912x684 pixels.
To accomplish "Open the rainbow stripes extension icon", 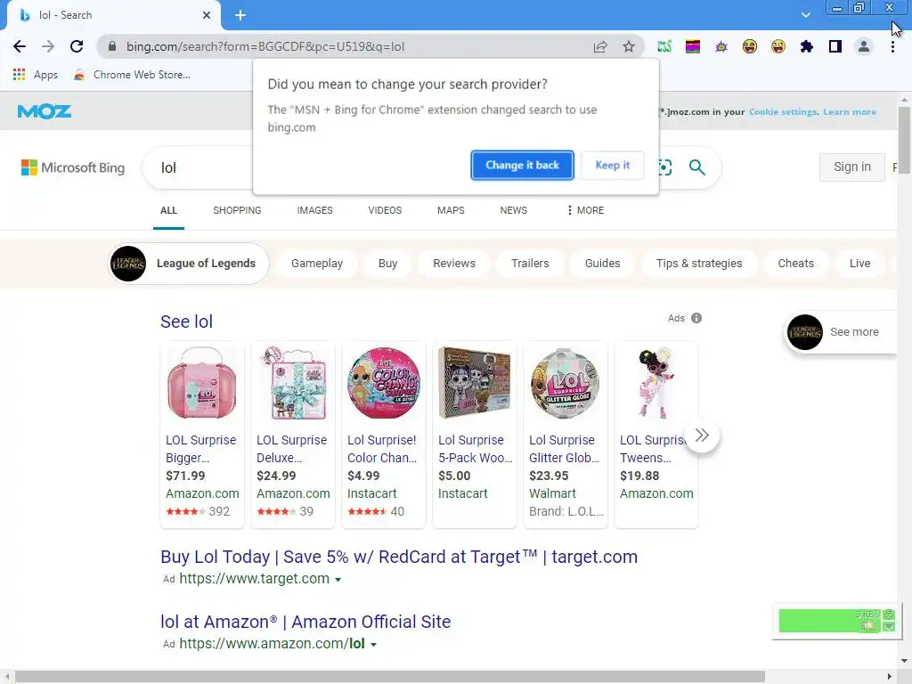I will tap(693, 46).
